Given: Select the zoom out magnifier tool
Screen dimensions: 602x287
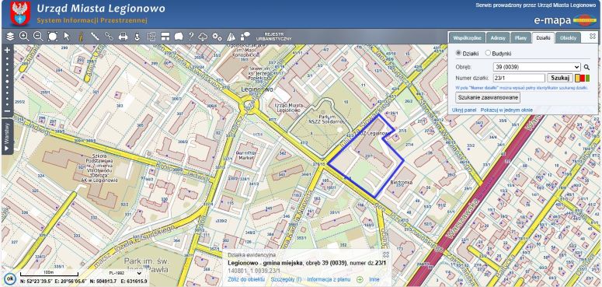Looking at the screenshot, I should 38,37.
